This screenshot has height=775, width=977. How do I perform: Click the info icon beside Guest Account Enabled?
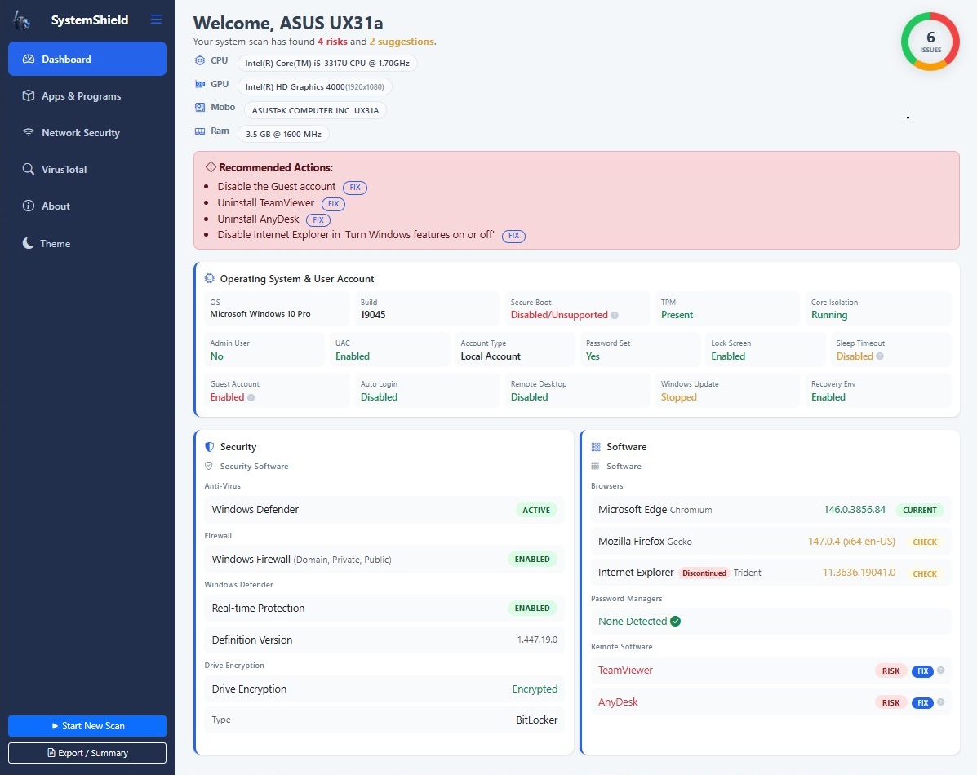pos(251,397)
